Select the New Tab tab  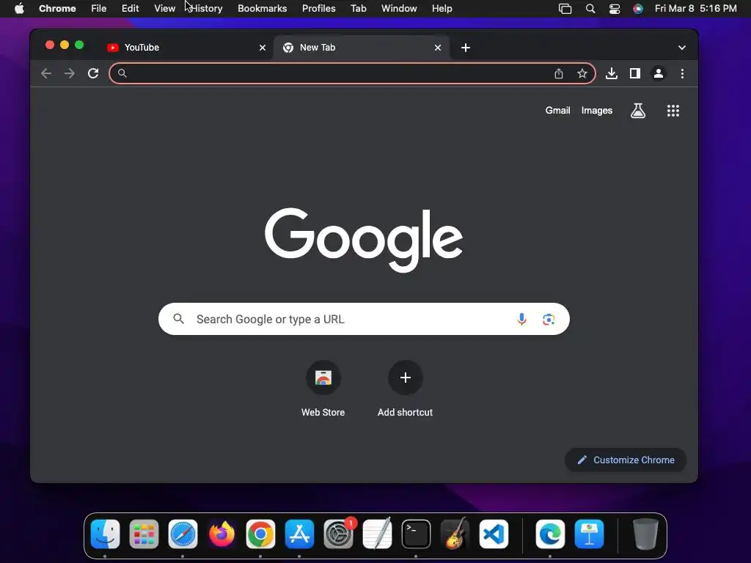361,48
